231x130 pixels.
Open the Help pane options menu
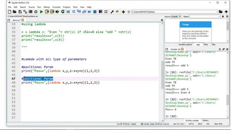coord(227,17)
